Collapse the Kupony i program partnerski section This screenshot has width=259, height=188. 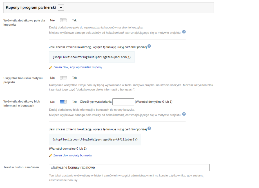(61, 8)
